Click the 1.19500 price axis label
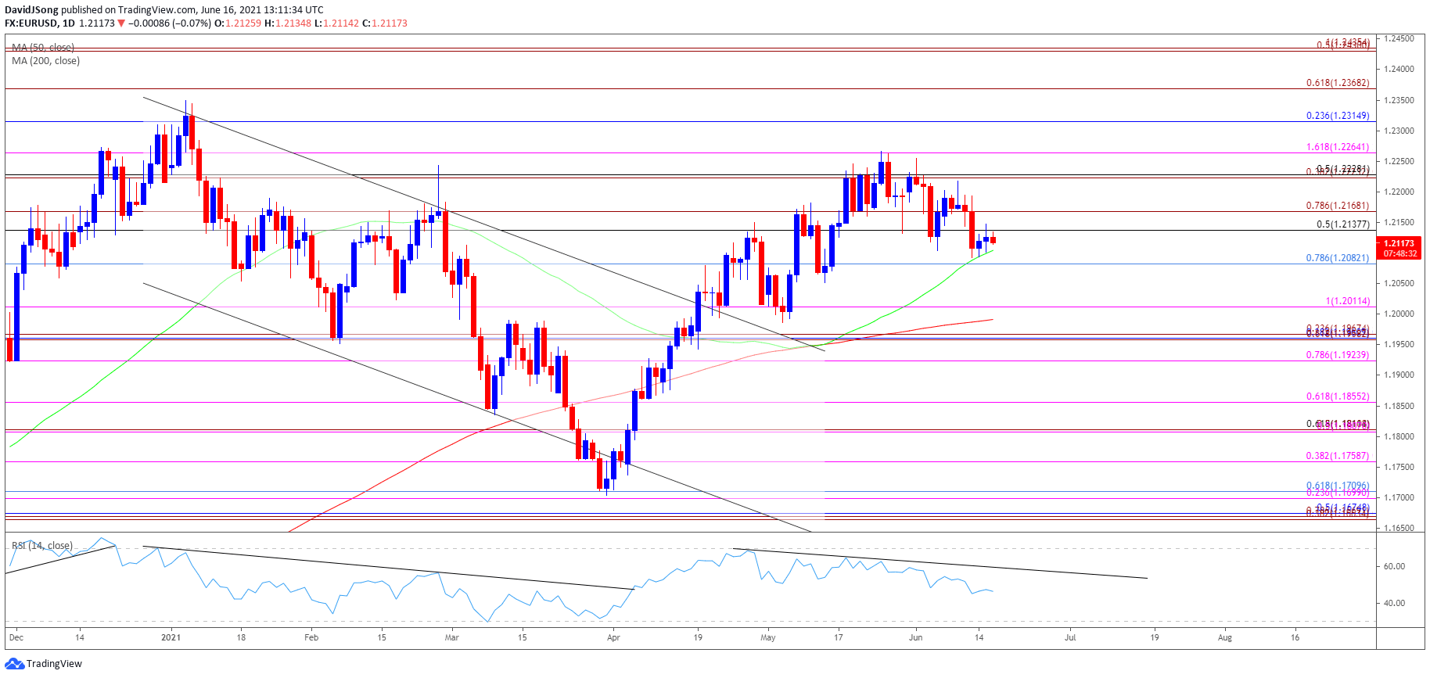 click(1399, 344)
